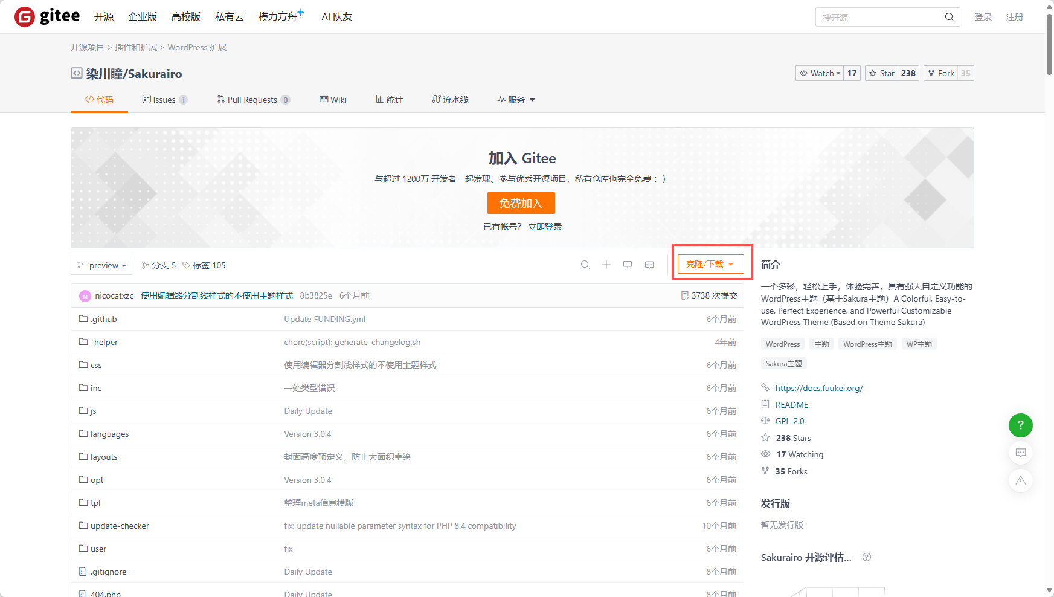This screenshot has width=1054, height=597.
Task: Click the .github folder icon
Action: 83,318
